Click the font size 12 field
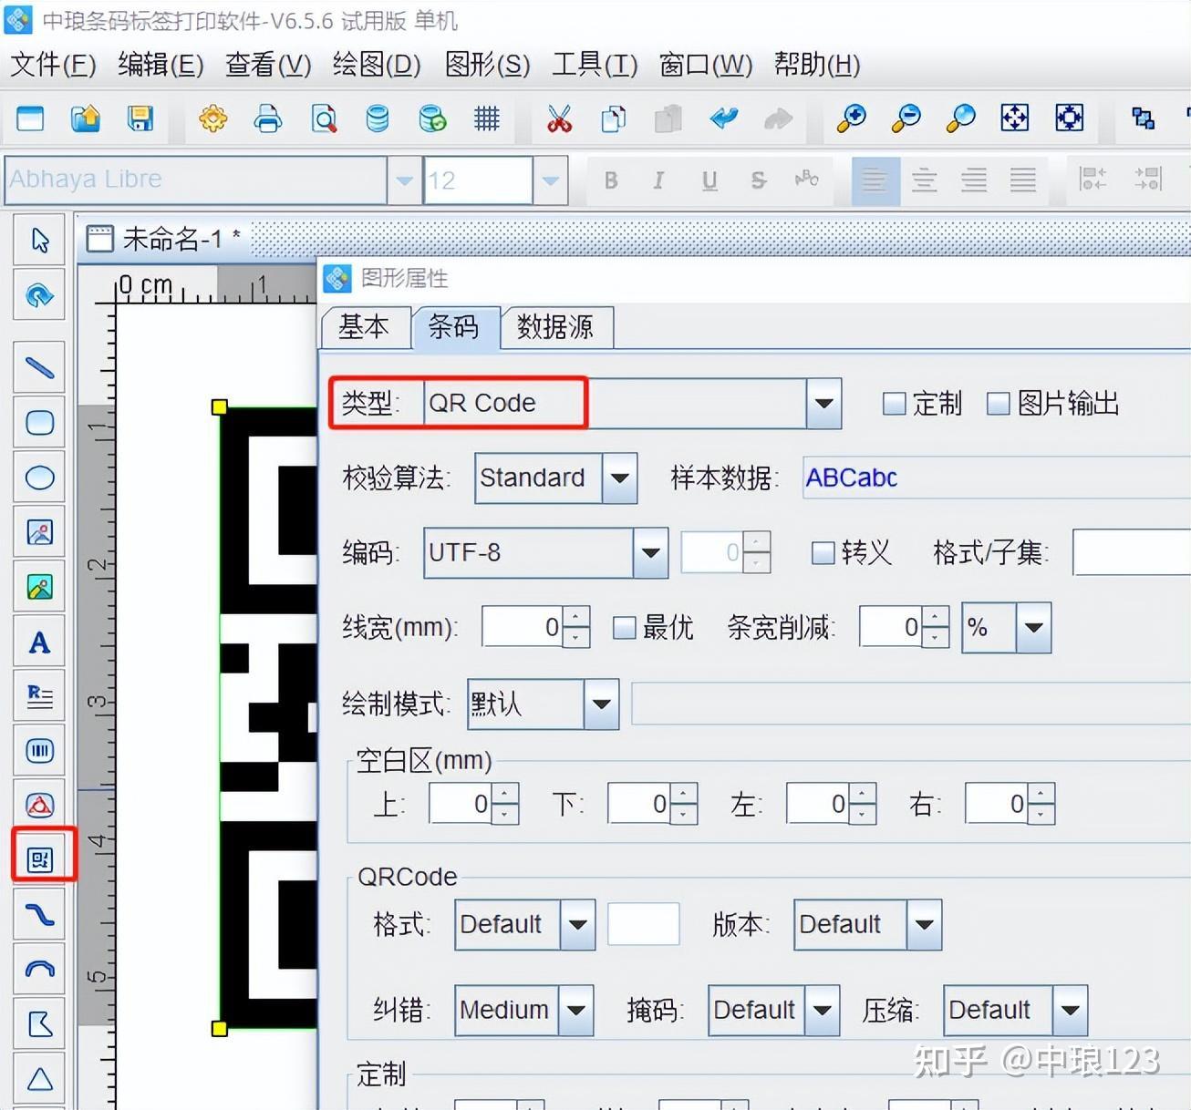 (x=478, y=180)
